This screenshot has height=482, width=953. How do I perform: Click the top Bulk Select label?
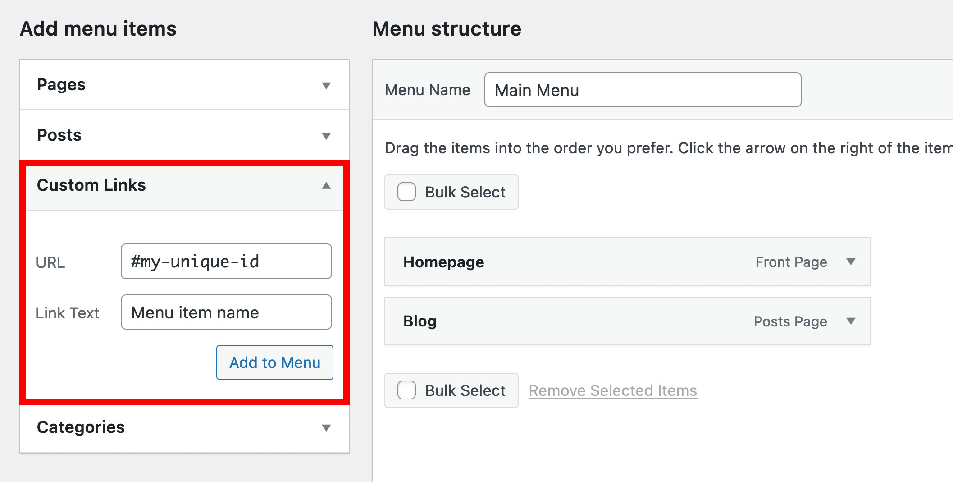(465, 193)
